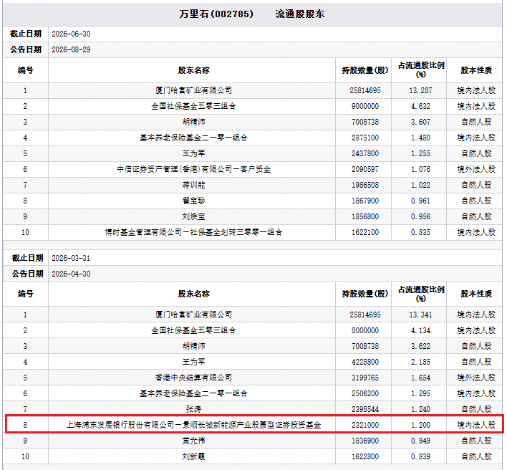Click ratio value 3.607
The height and width of the screenshot is (470, 507).
pos(420,122)
